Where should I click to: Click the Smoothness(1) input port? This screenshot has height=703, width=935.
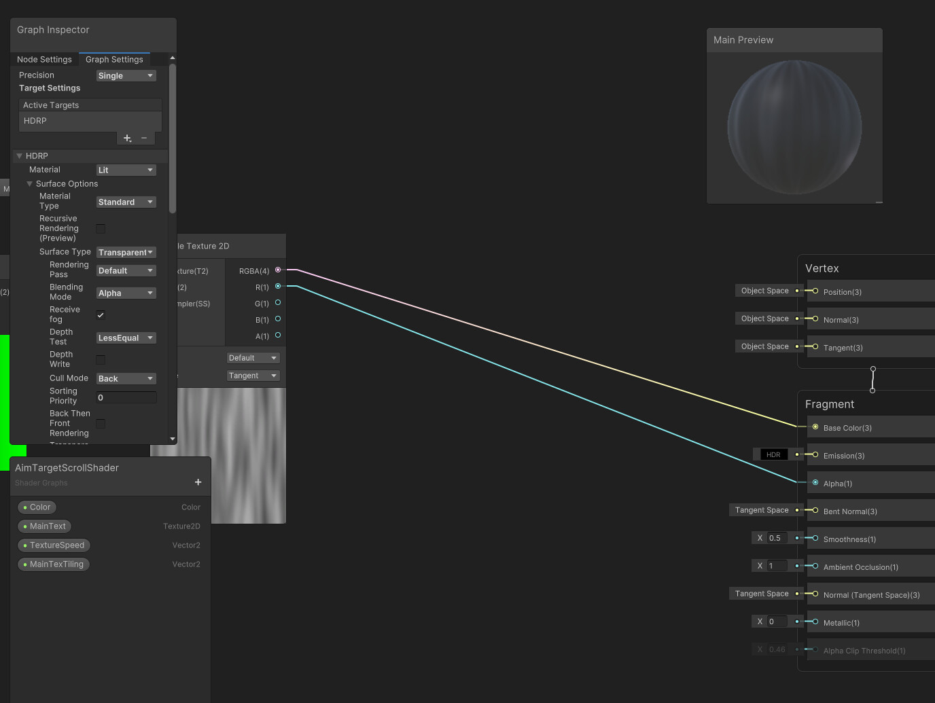coord(815,539)
